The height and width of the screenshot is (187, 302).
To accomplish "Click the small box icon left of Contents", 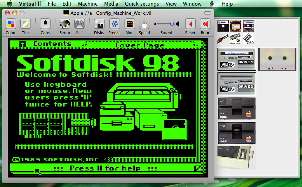I will (x=22, y=44).
